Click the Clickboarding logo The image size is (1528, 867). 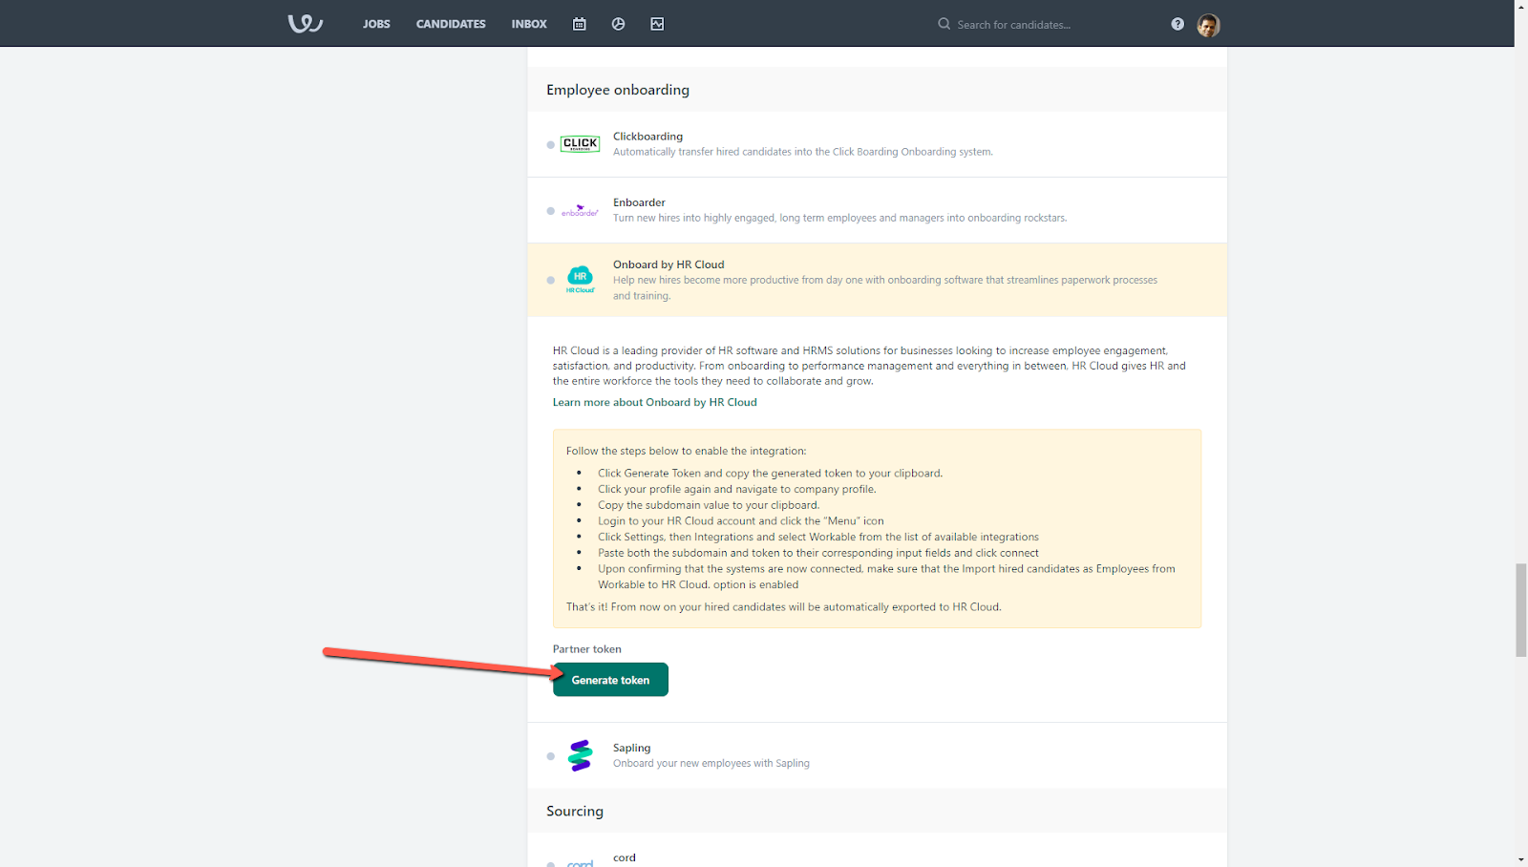click(581, 144)
